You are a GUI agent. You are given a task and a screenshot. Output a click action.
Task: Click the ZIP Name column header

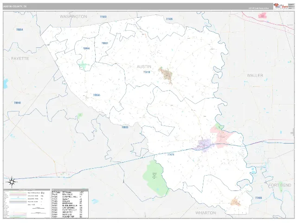click(67, 192)
